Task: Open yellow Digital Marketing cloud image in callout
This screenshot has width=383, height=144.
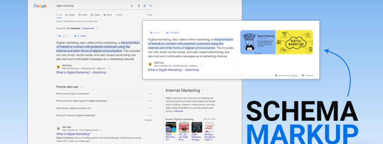Action: click(x=294, y=42)
